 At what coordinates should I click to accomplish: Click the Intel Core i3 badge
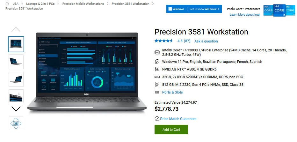[x=290, y=11]
